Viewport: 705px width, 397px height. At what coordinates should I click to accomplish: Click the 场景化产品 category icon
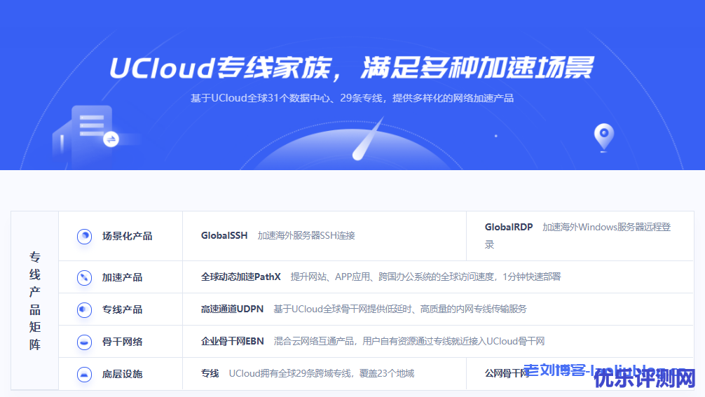(x=84, y=236)
